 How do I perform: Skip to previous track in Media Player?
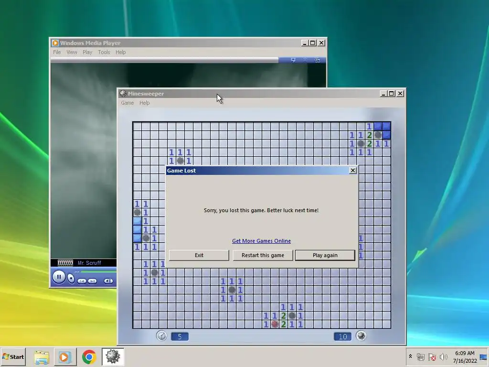[82, 281]
